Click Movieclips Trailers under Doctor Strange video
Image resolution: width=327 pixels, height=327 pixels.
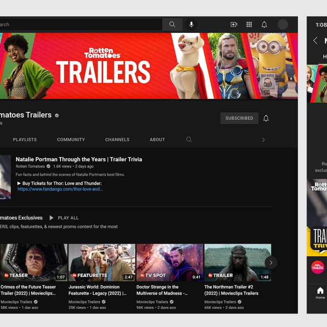click(x=152, y=302)
